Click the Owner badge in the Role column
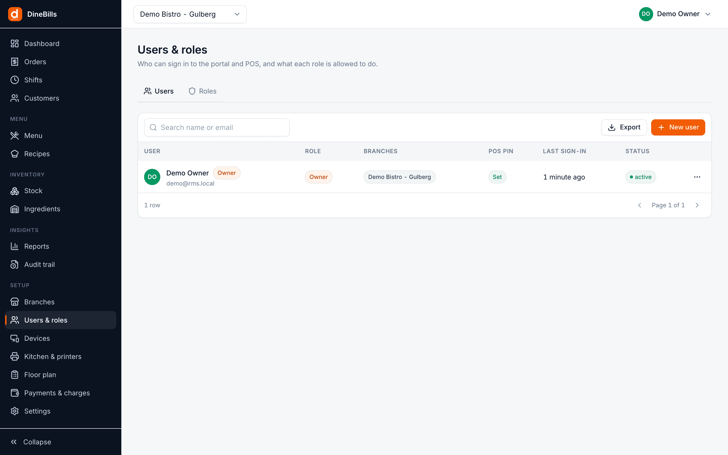Image resolution: width=728 pixels, height=455 pixels. (318, 177)
